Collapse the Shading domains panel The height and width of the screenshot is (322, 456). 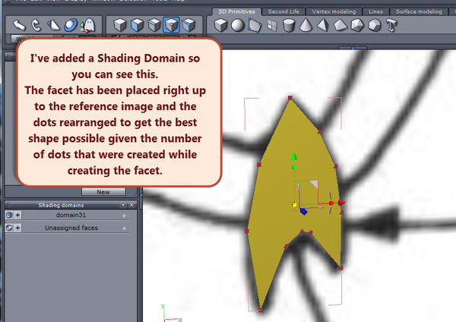pyautogui.click(x=123, y=205)
